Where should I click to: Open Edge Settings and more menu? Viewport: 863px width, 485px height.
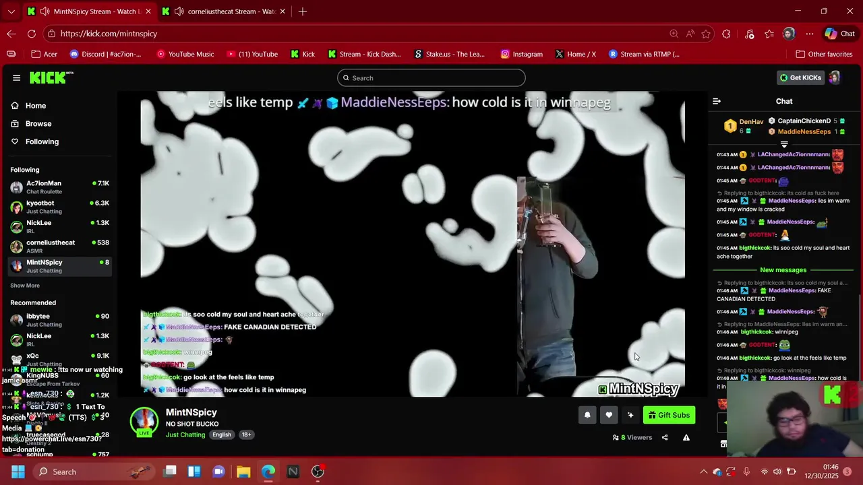(x=809, y=34)
